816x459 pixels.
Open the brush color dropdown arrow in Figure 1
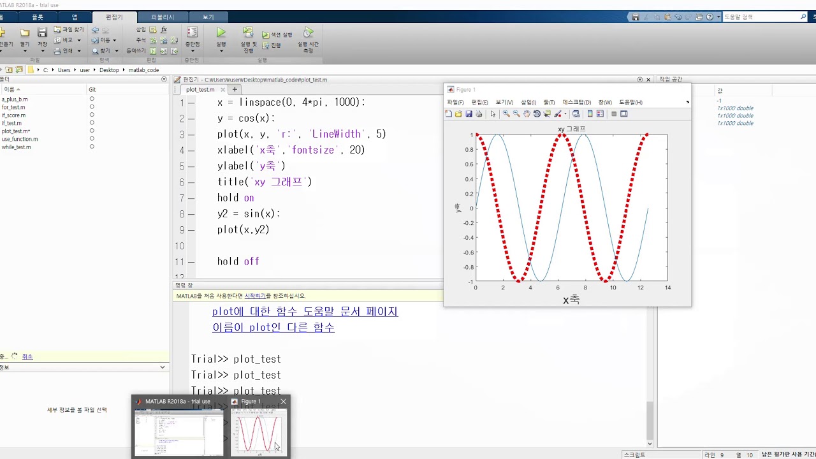564,114
